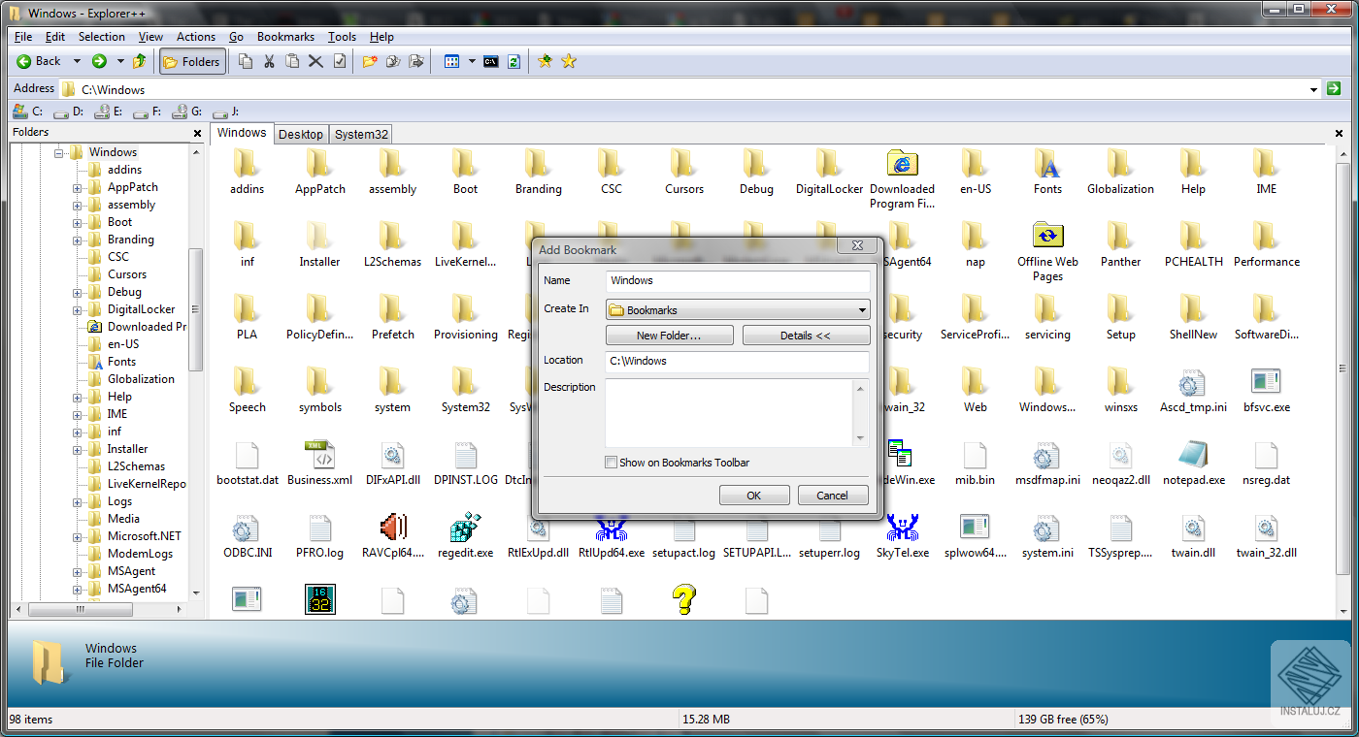
Task: Click the Move To toolbar icon
Action: coord(416,61)
